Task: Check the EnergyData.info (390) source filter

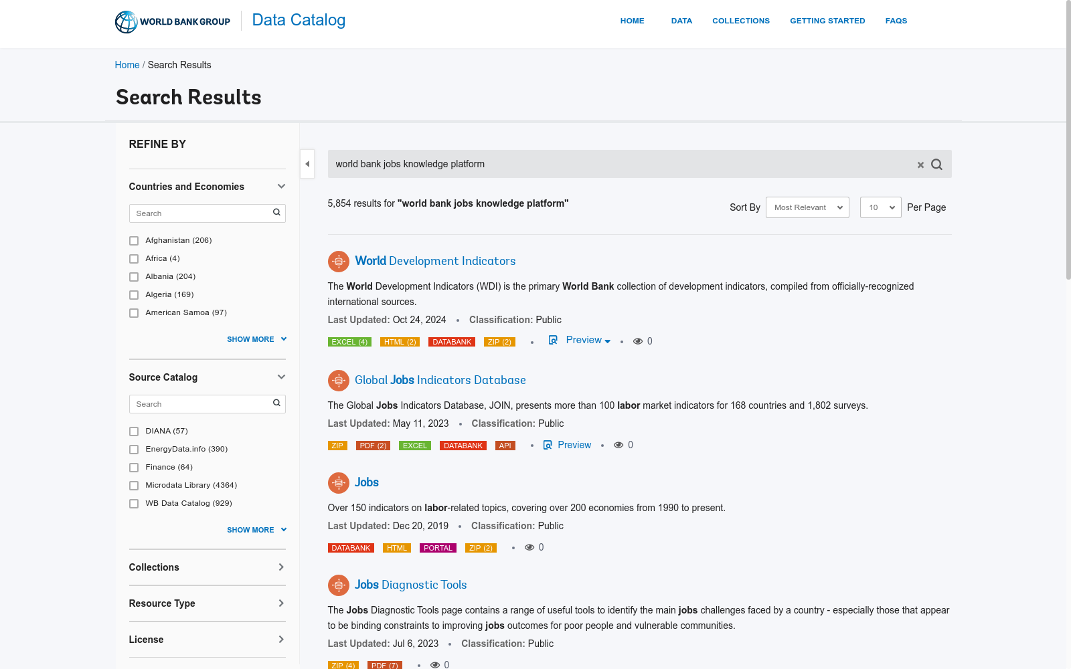Action: click(x=134, y=450)
